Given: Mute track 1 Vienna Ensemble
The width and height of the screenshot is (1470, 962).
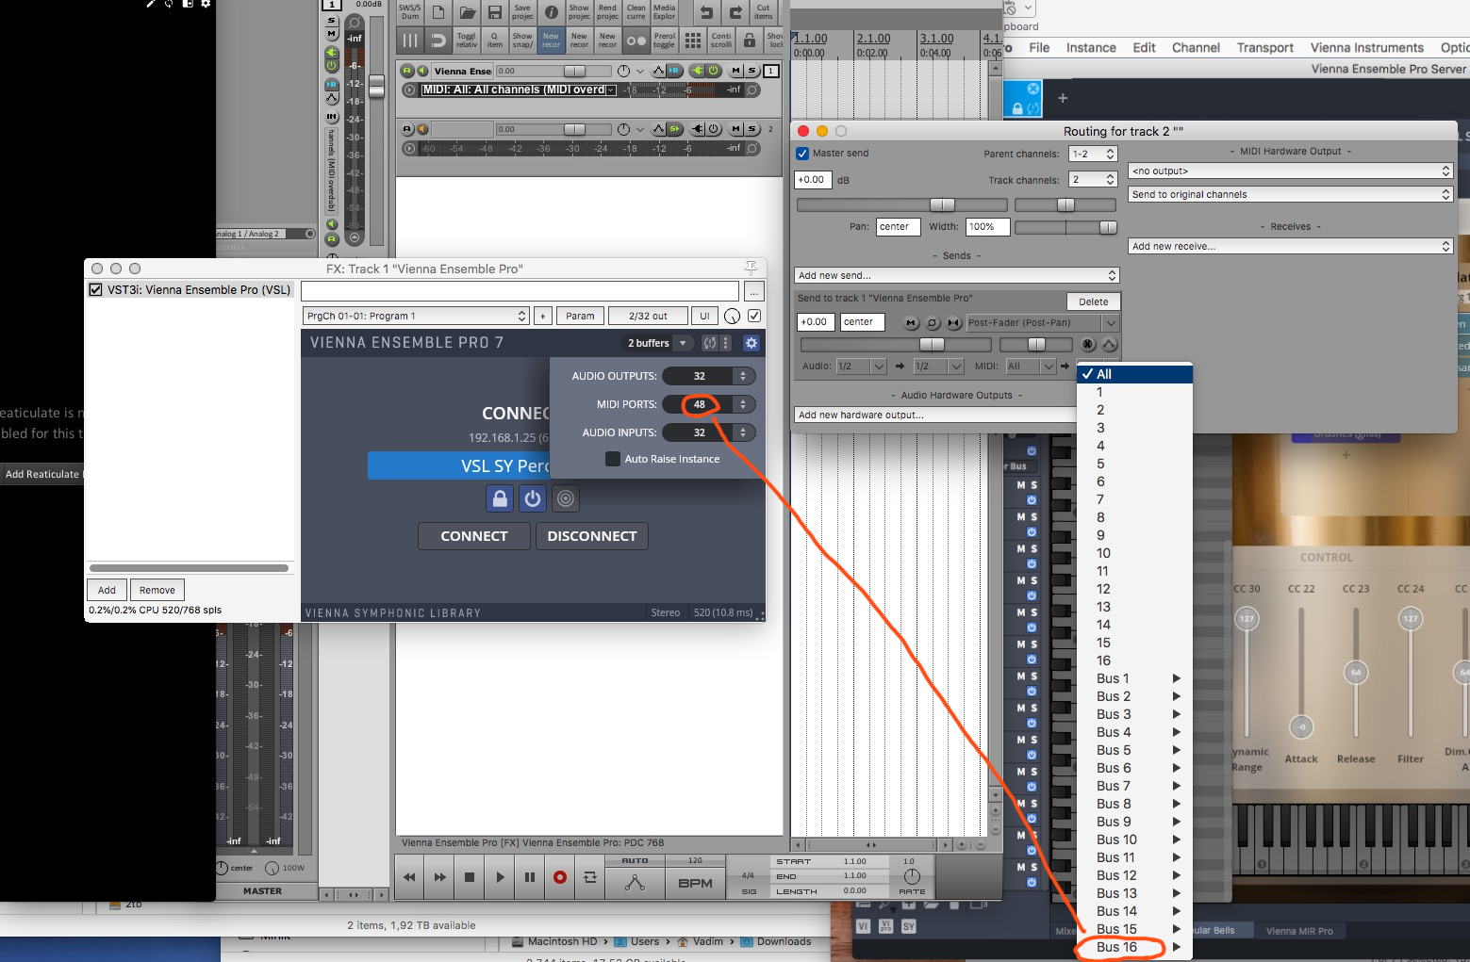Looking at the screenshot, I should coord(736,71).
